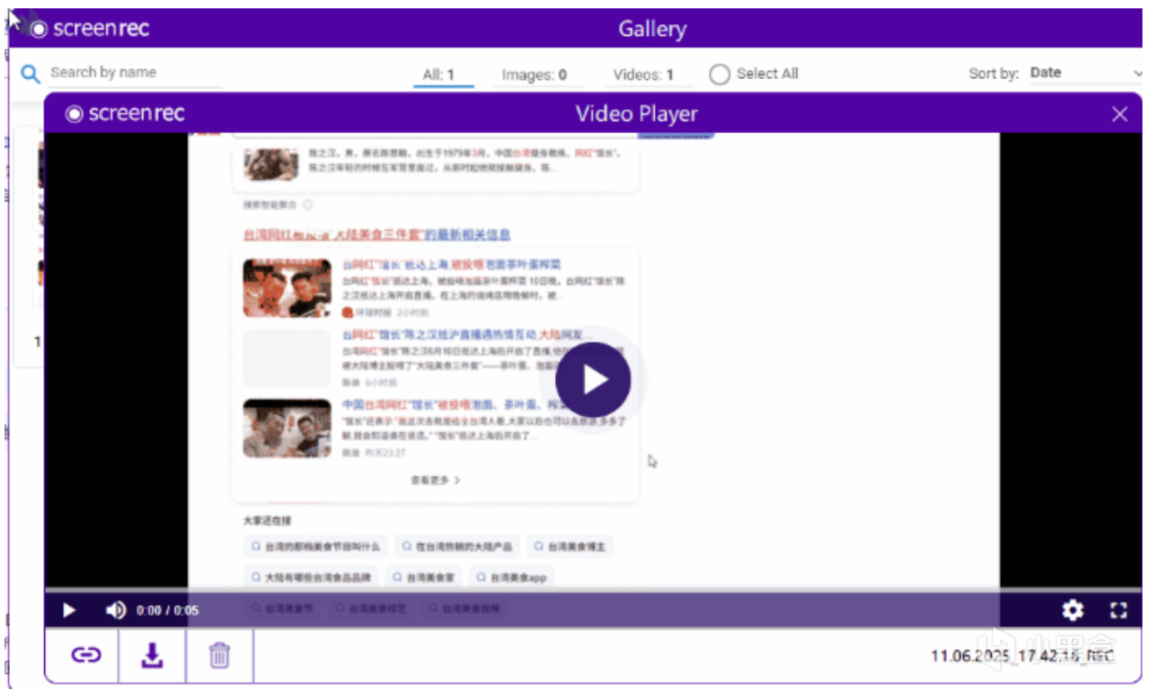This screenshot has height=689, width=1150.
Task: Click the screenrec logo in the Video Player header
Action: tap(125, 114)
